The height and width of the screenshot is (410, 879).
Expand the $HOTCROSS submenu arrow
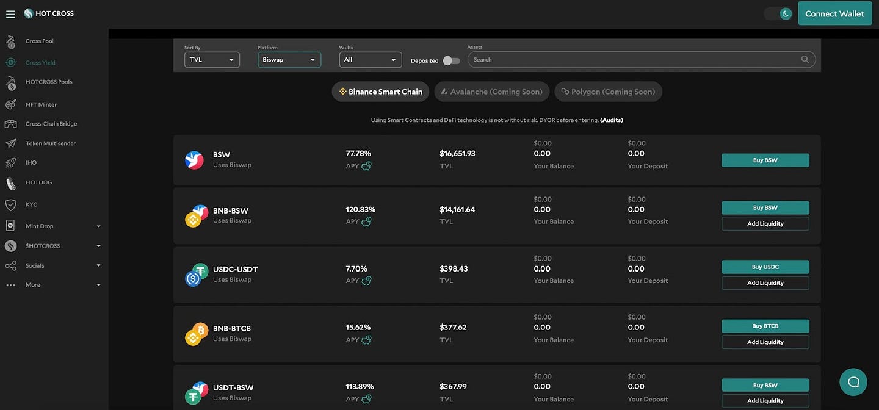click(x=98, y=246)
